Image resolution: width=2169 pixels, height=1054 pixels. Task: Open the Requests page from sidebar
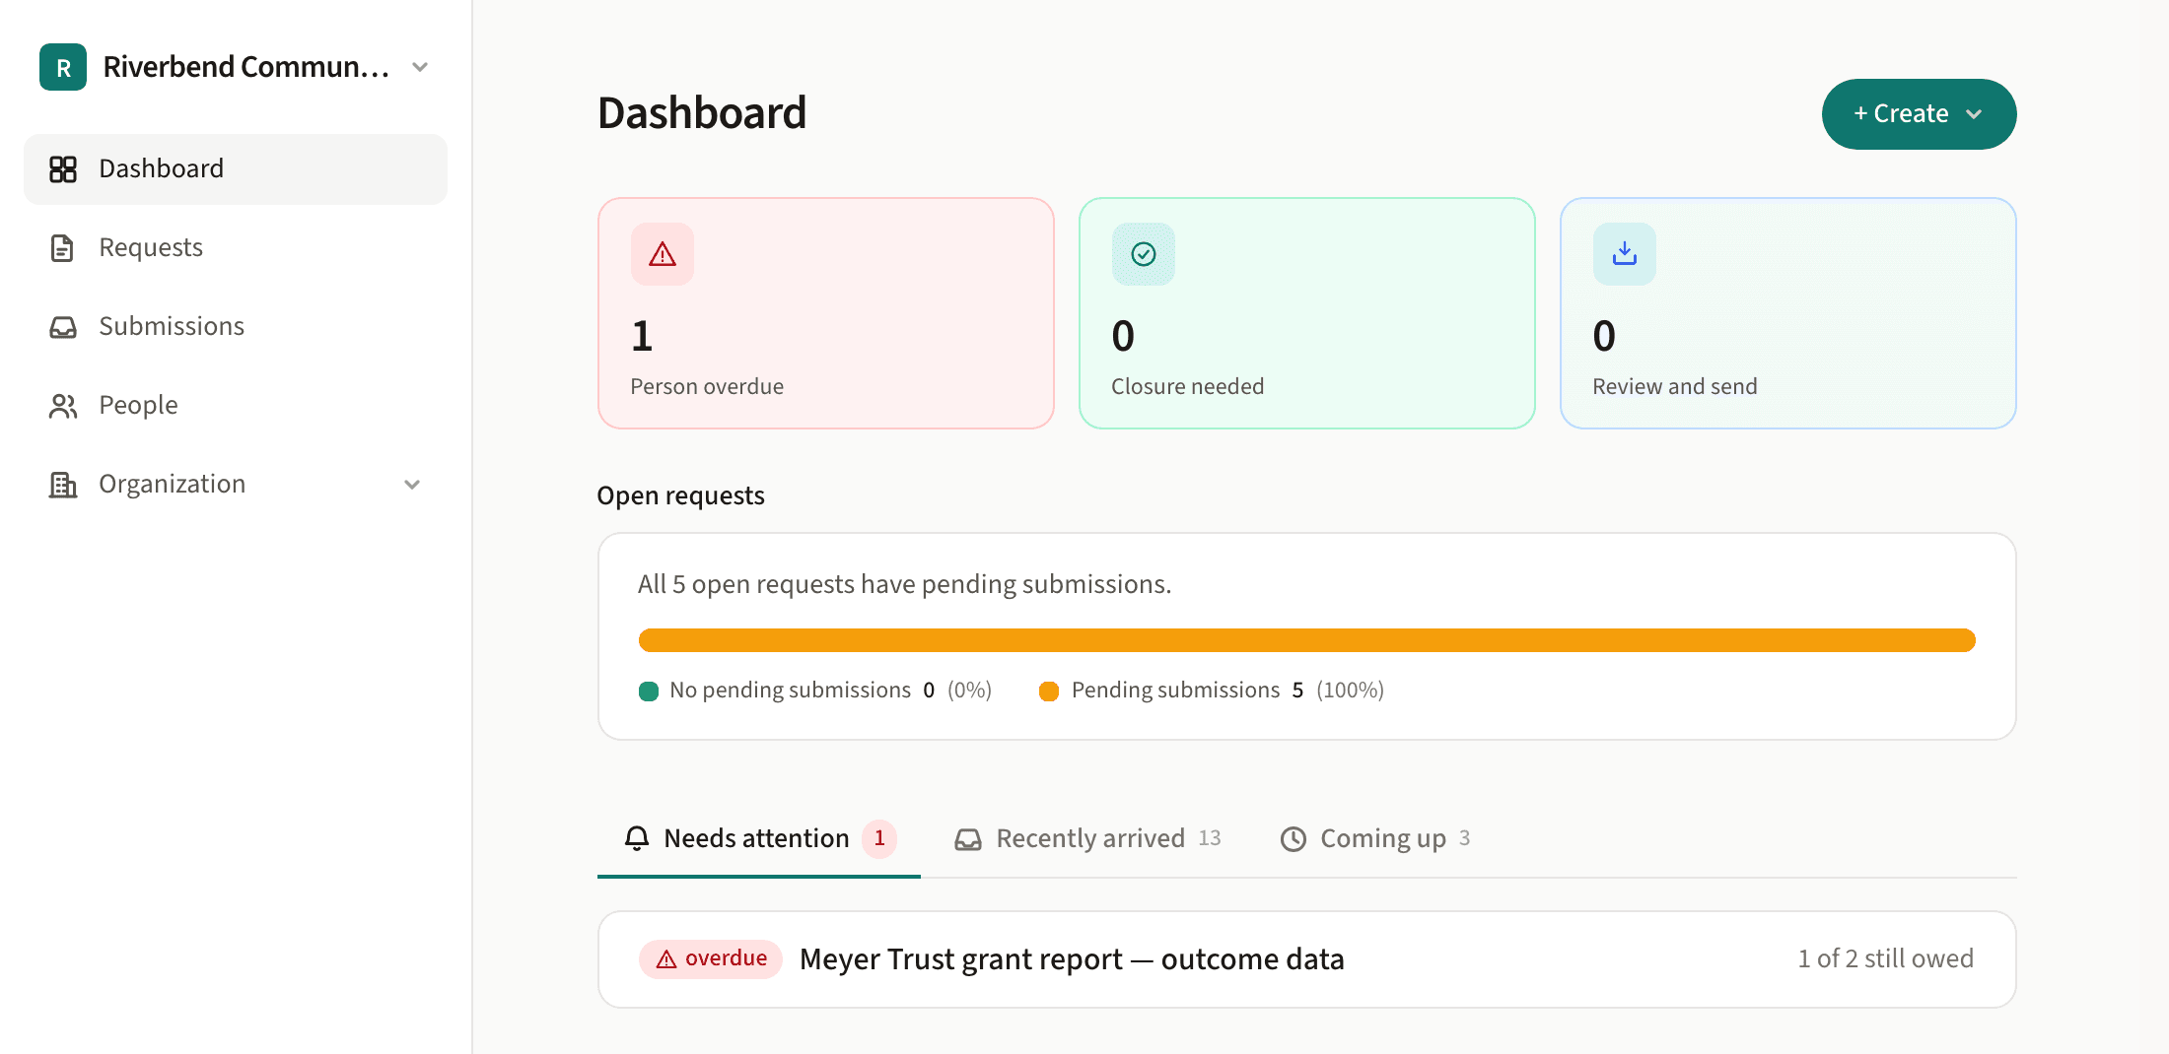[x=236, y=247]
